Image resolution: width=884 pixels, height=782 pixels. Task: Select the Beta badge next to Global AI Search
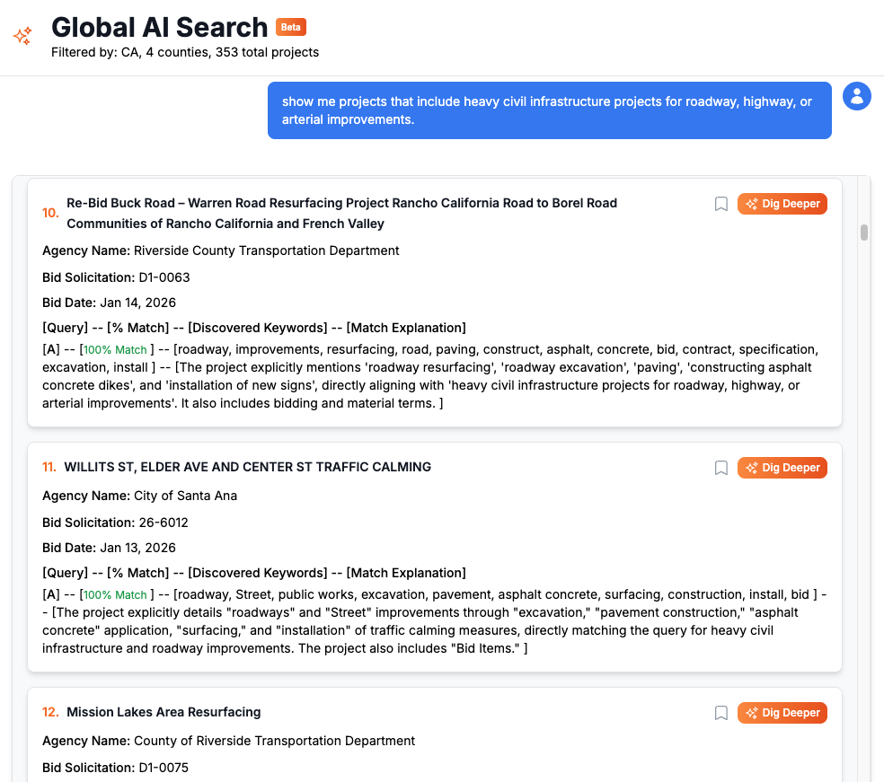(290, 27)
